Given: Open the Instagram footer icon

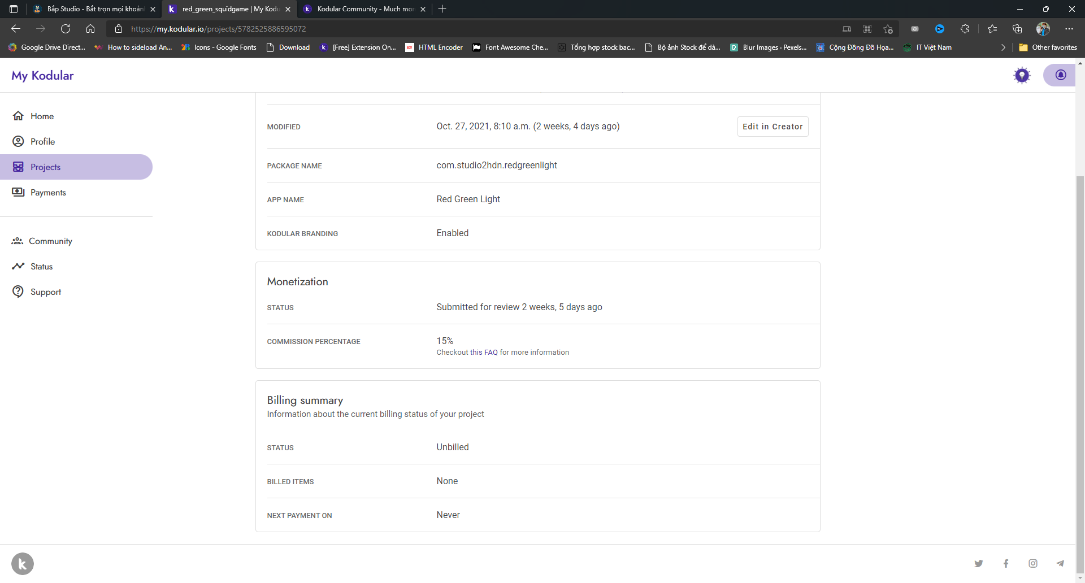Looking at the screenshot, I should click(x=1033, y=563).
